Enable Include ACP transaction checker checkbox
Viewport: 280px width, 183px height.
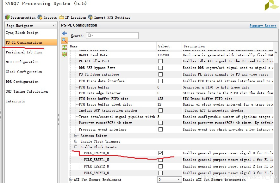pos(160,110)
